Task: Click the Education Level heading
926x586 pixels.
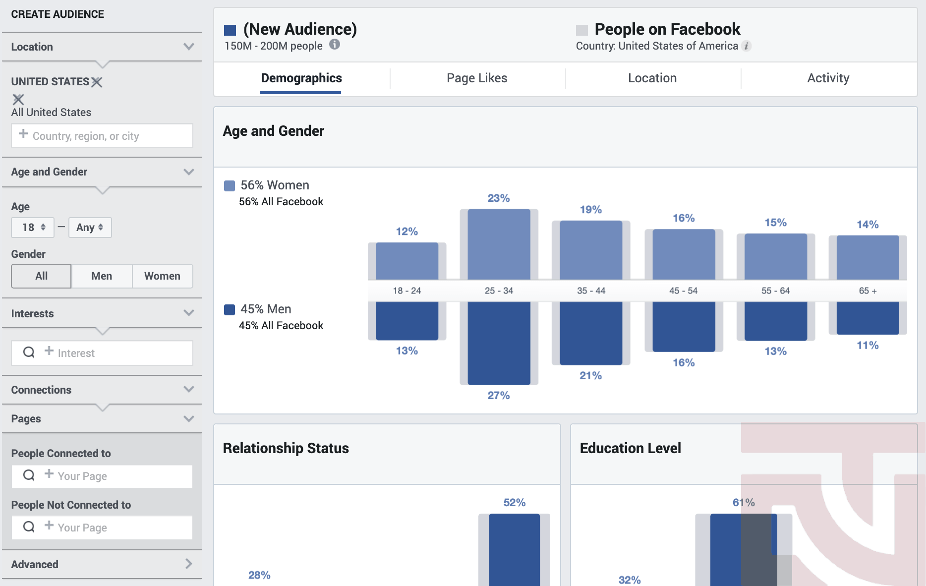Action: (630, 448)
